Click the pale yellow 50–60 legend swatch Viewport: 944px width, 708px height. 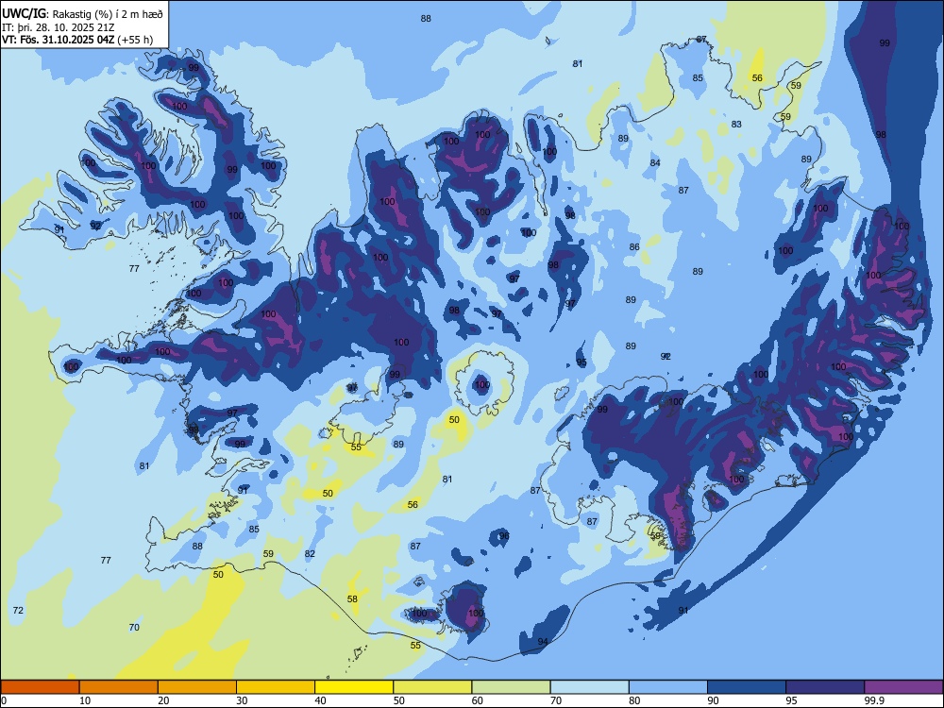pyautogui.click(x=432, y=687)
